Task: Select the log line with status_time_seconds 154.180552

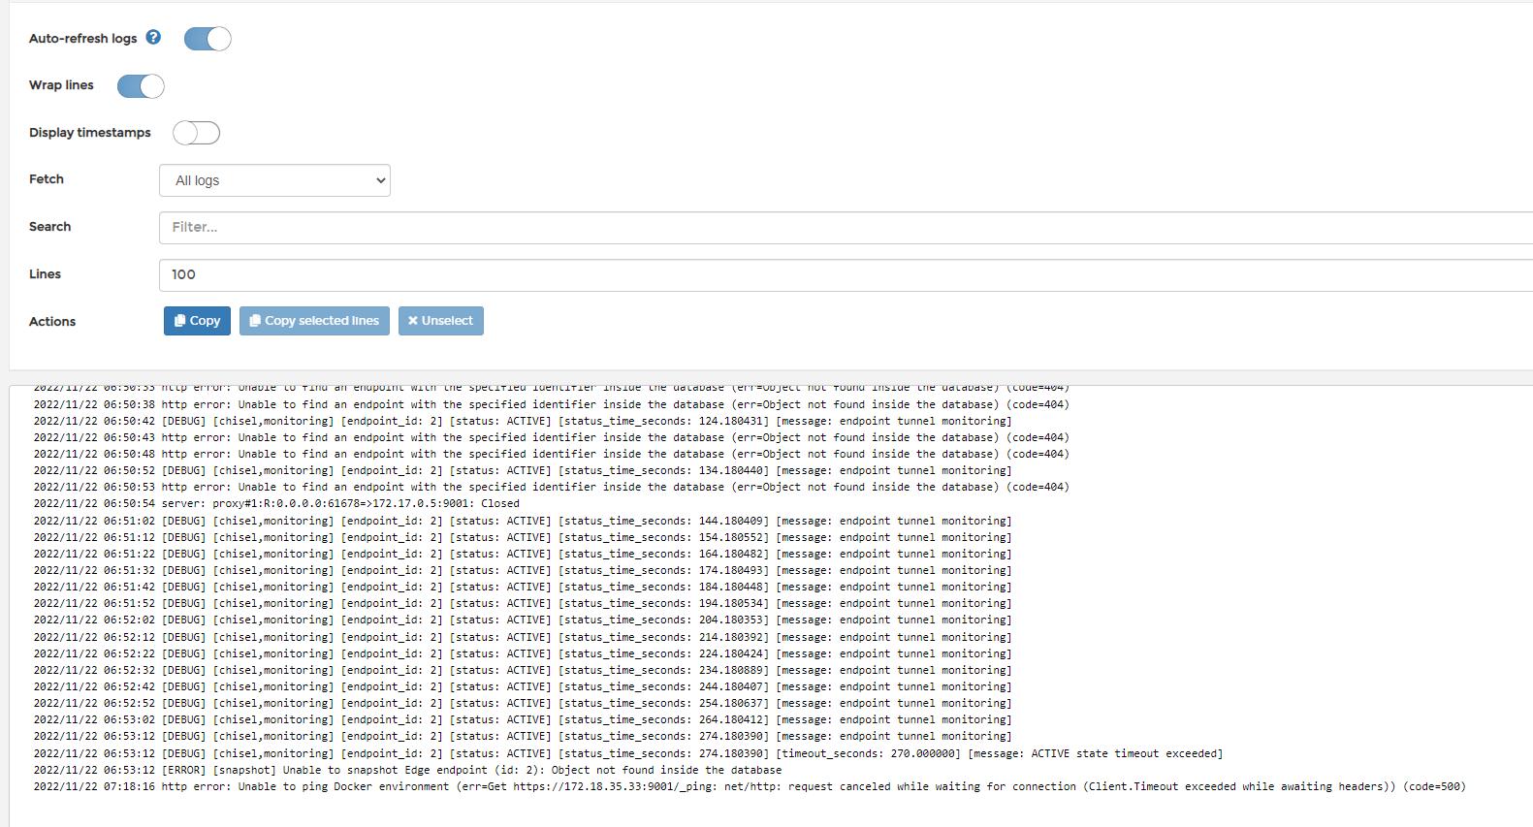Action: tap(523, 537)
